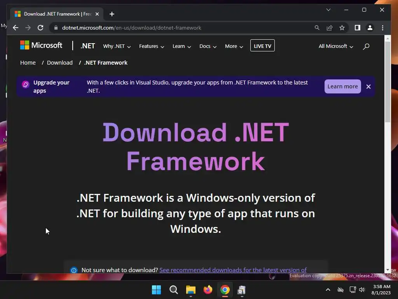Click the LIVE TV button
Screen dimensions: 398x299
(262, 46)
